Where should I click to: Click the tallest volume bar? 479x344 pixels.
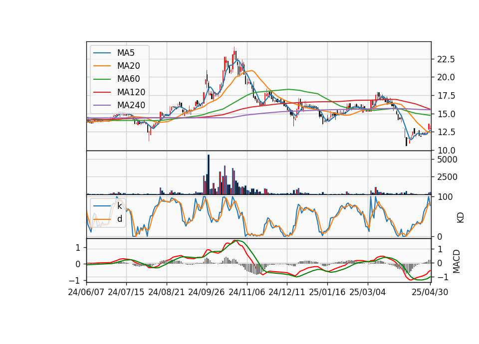coord(209,174)
